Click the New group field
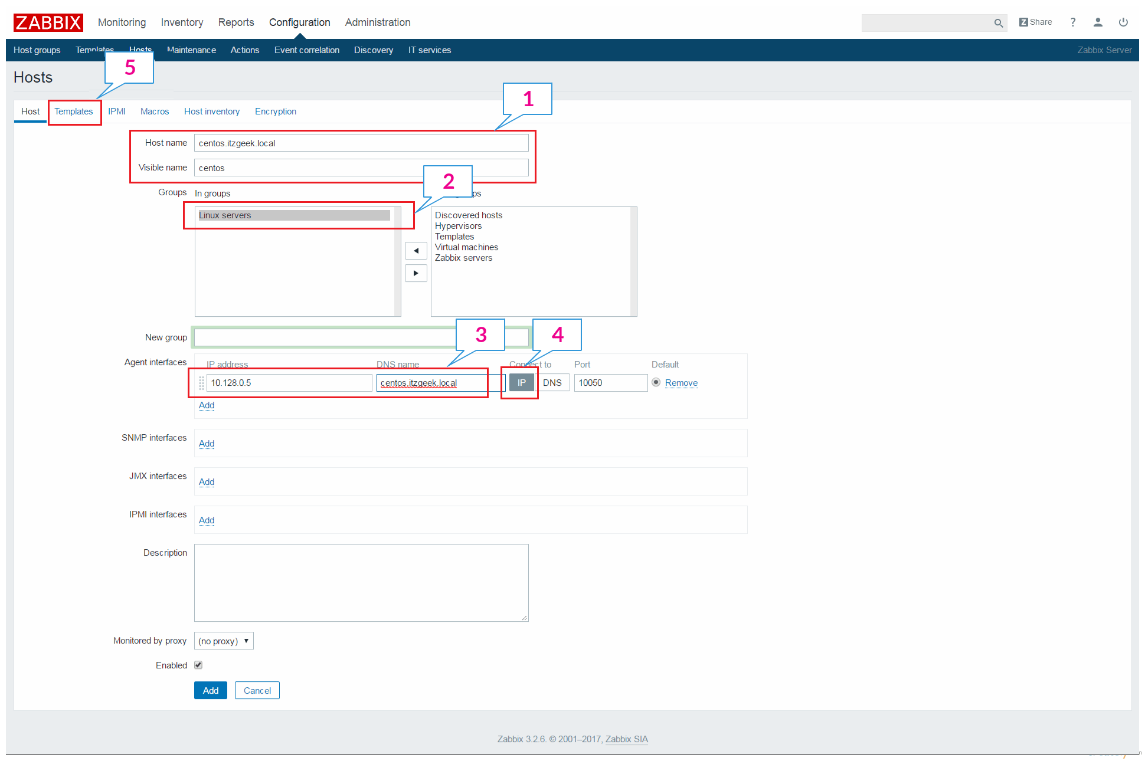1145x761 pixels. pos(361,337)
